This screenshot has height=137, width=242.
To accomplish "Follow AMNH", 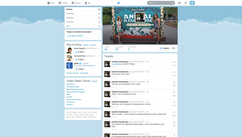I will pos(79,69).
